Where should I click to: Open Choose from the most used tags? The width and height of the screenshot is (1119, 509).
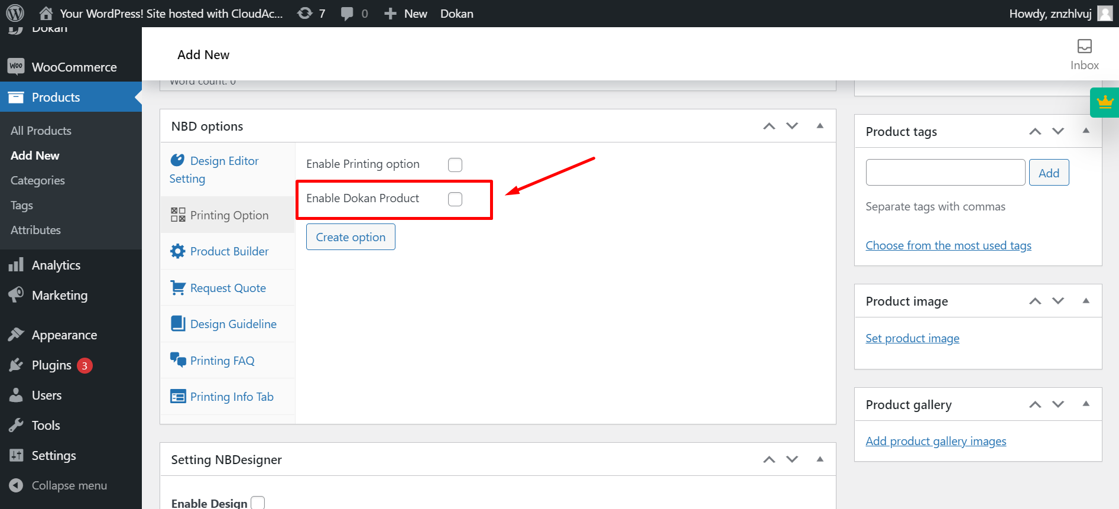948,245
